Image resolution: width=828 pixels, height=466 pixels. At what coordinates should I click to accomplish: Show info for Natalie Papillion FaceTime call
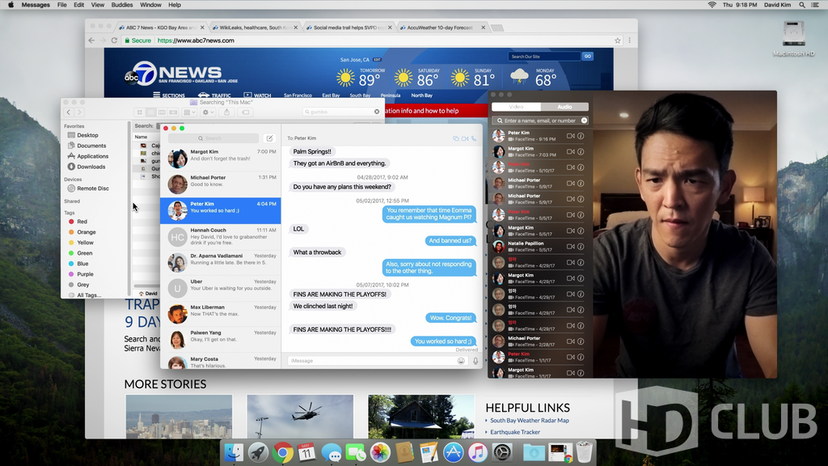click(581, 247)
